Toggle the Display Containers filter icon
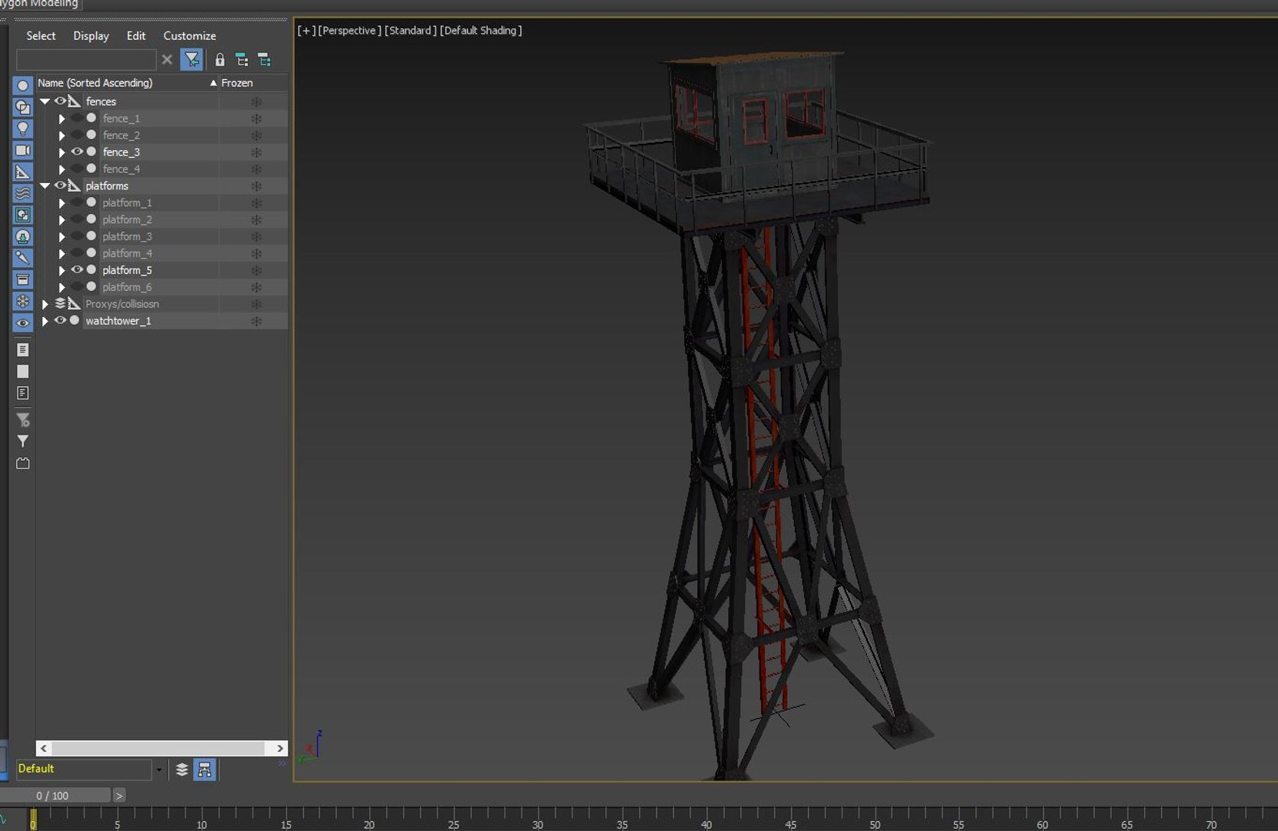 pos(22,279)
